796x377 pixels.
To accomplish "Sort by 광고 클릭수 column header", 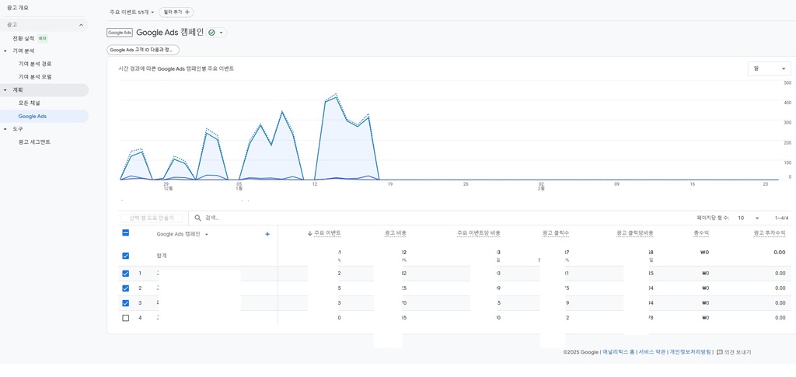I will click(555, 233).
